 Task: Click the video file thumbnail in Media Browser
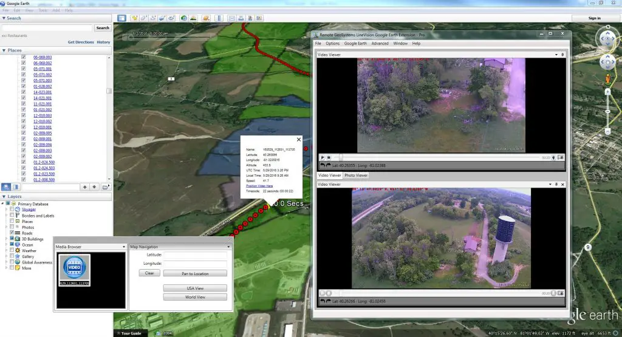tap(75, 270)
